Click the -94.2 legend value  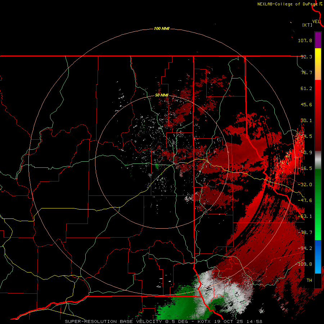[x=305, y=248]
